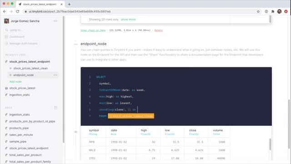Open Manage Auth tokens
Image resolution: width=291 pixels, height=164 pixels.
(x=23, y=43)
